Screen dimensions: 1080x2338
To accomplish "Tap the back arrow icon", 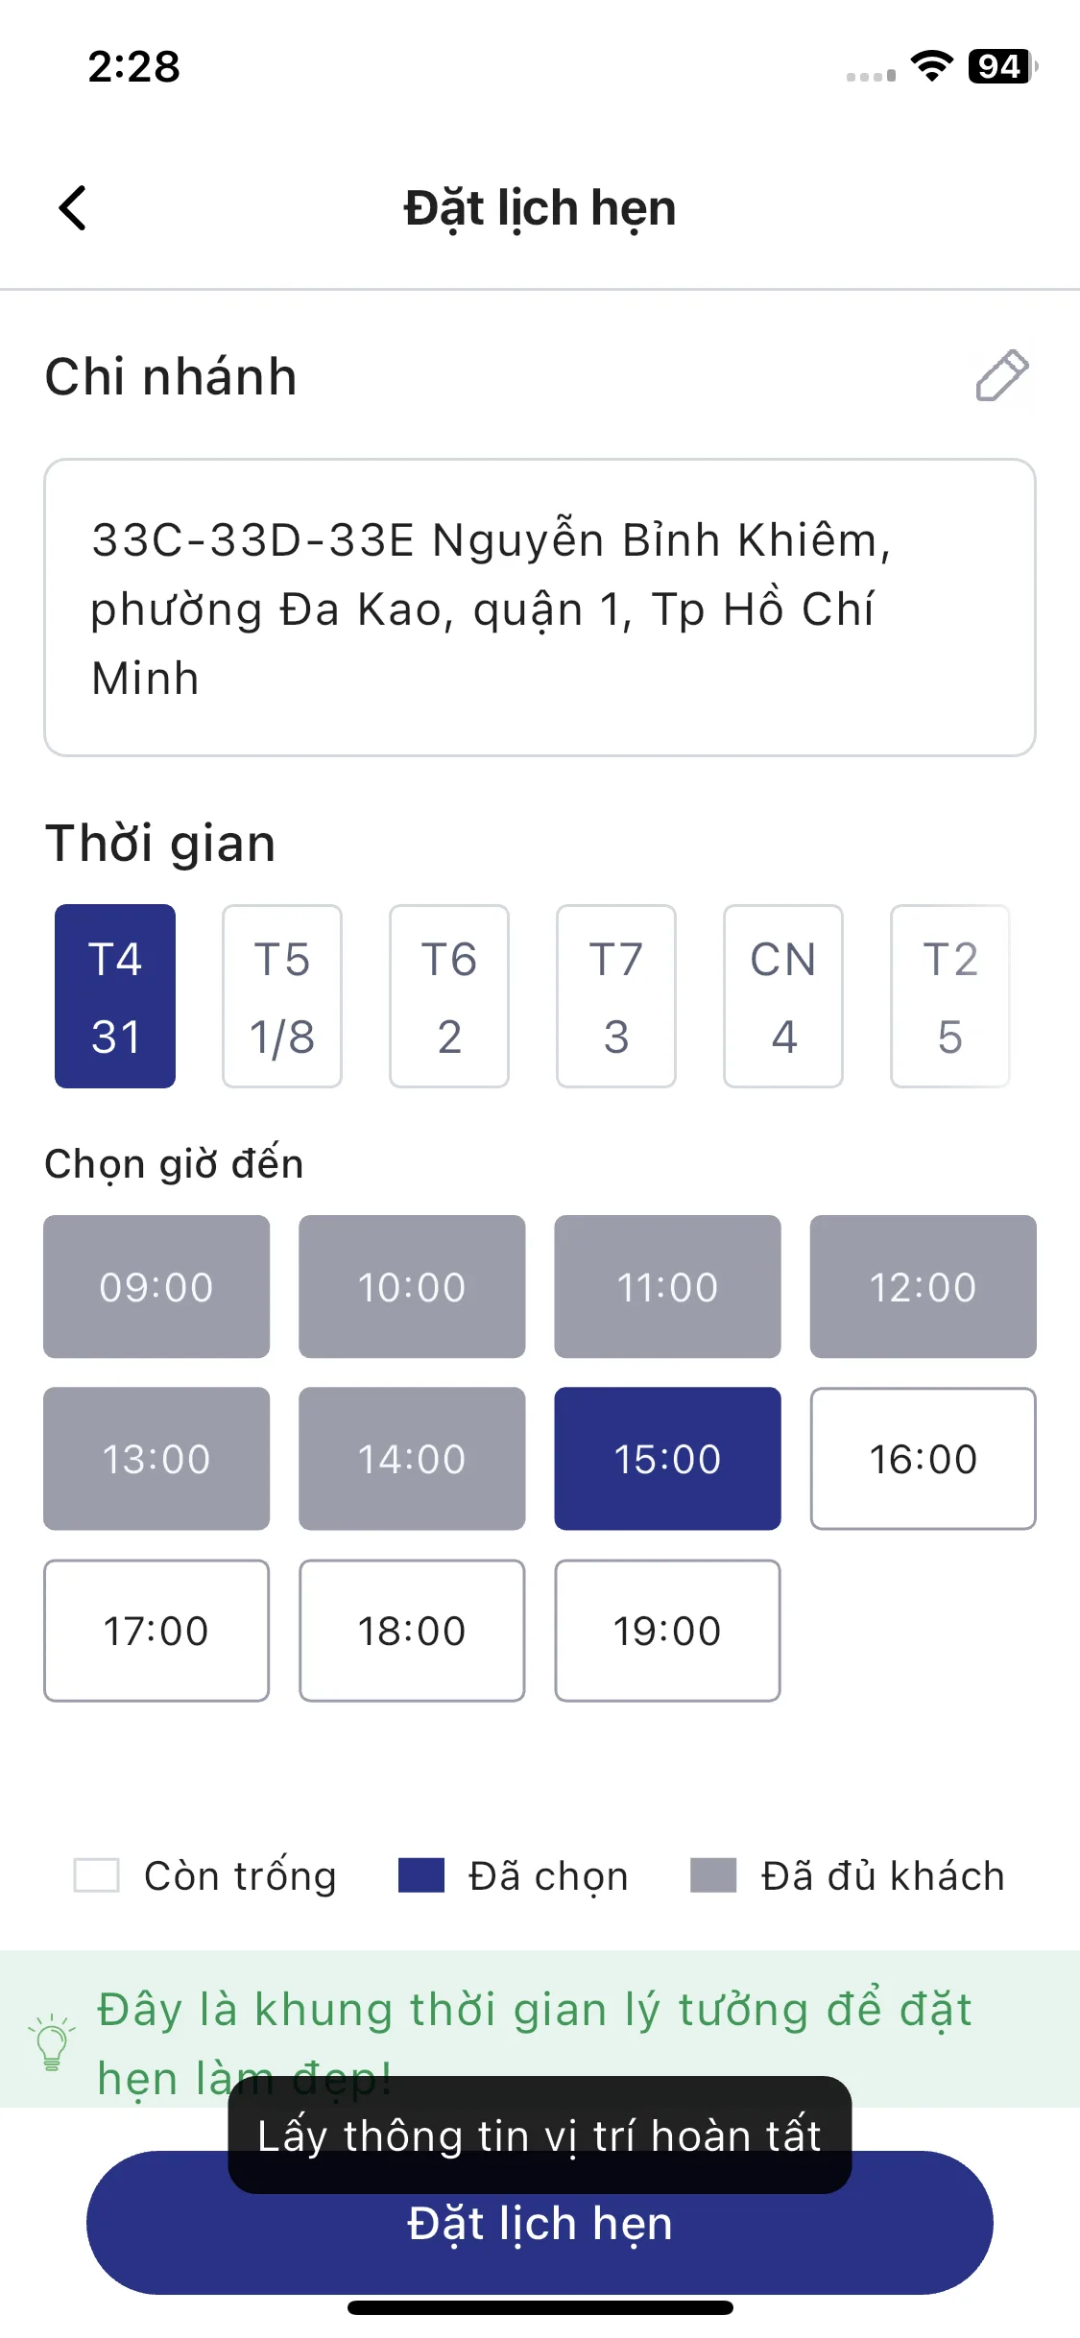I will click(x=73, y=207).
